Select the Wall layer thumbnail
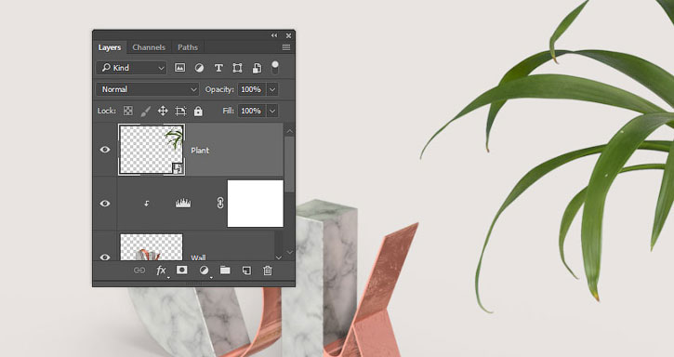 (152, 247)
